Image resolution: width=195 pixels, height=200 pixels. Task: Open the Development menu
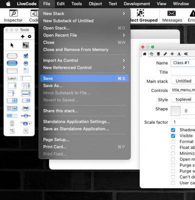point(137,4)
